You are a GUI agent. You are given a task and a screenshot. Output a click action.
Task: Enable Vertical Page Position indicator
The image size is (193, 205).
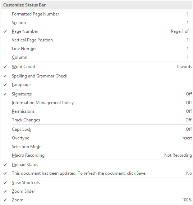(96, 40)
